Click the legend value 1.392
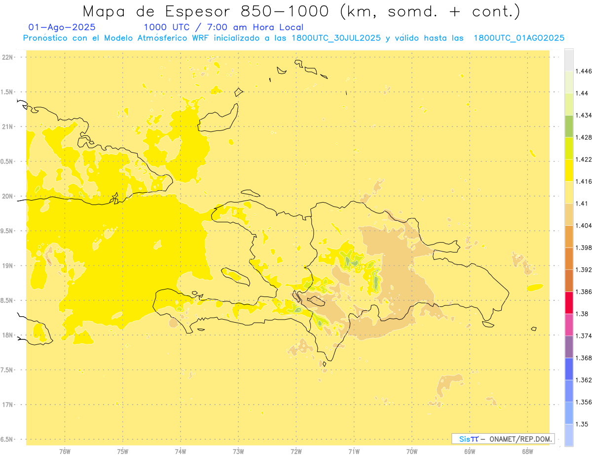The width and height of the screenshot is (592, 458). pyautogui.click(x=583, y=270)
